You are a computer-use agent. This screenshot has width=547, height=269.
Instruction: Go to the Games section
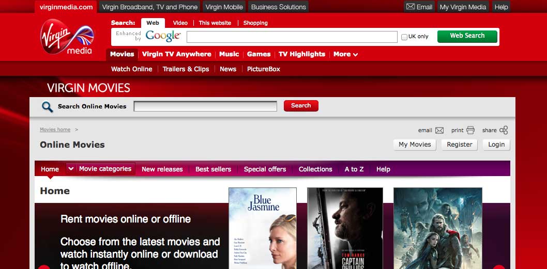click(x=259, y=54)
